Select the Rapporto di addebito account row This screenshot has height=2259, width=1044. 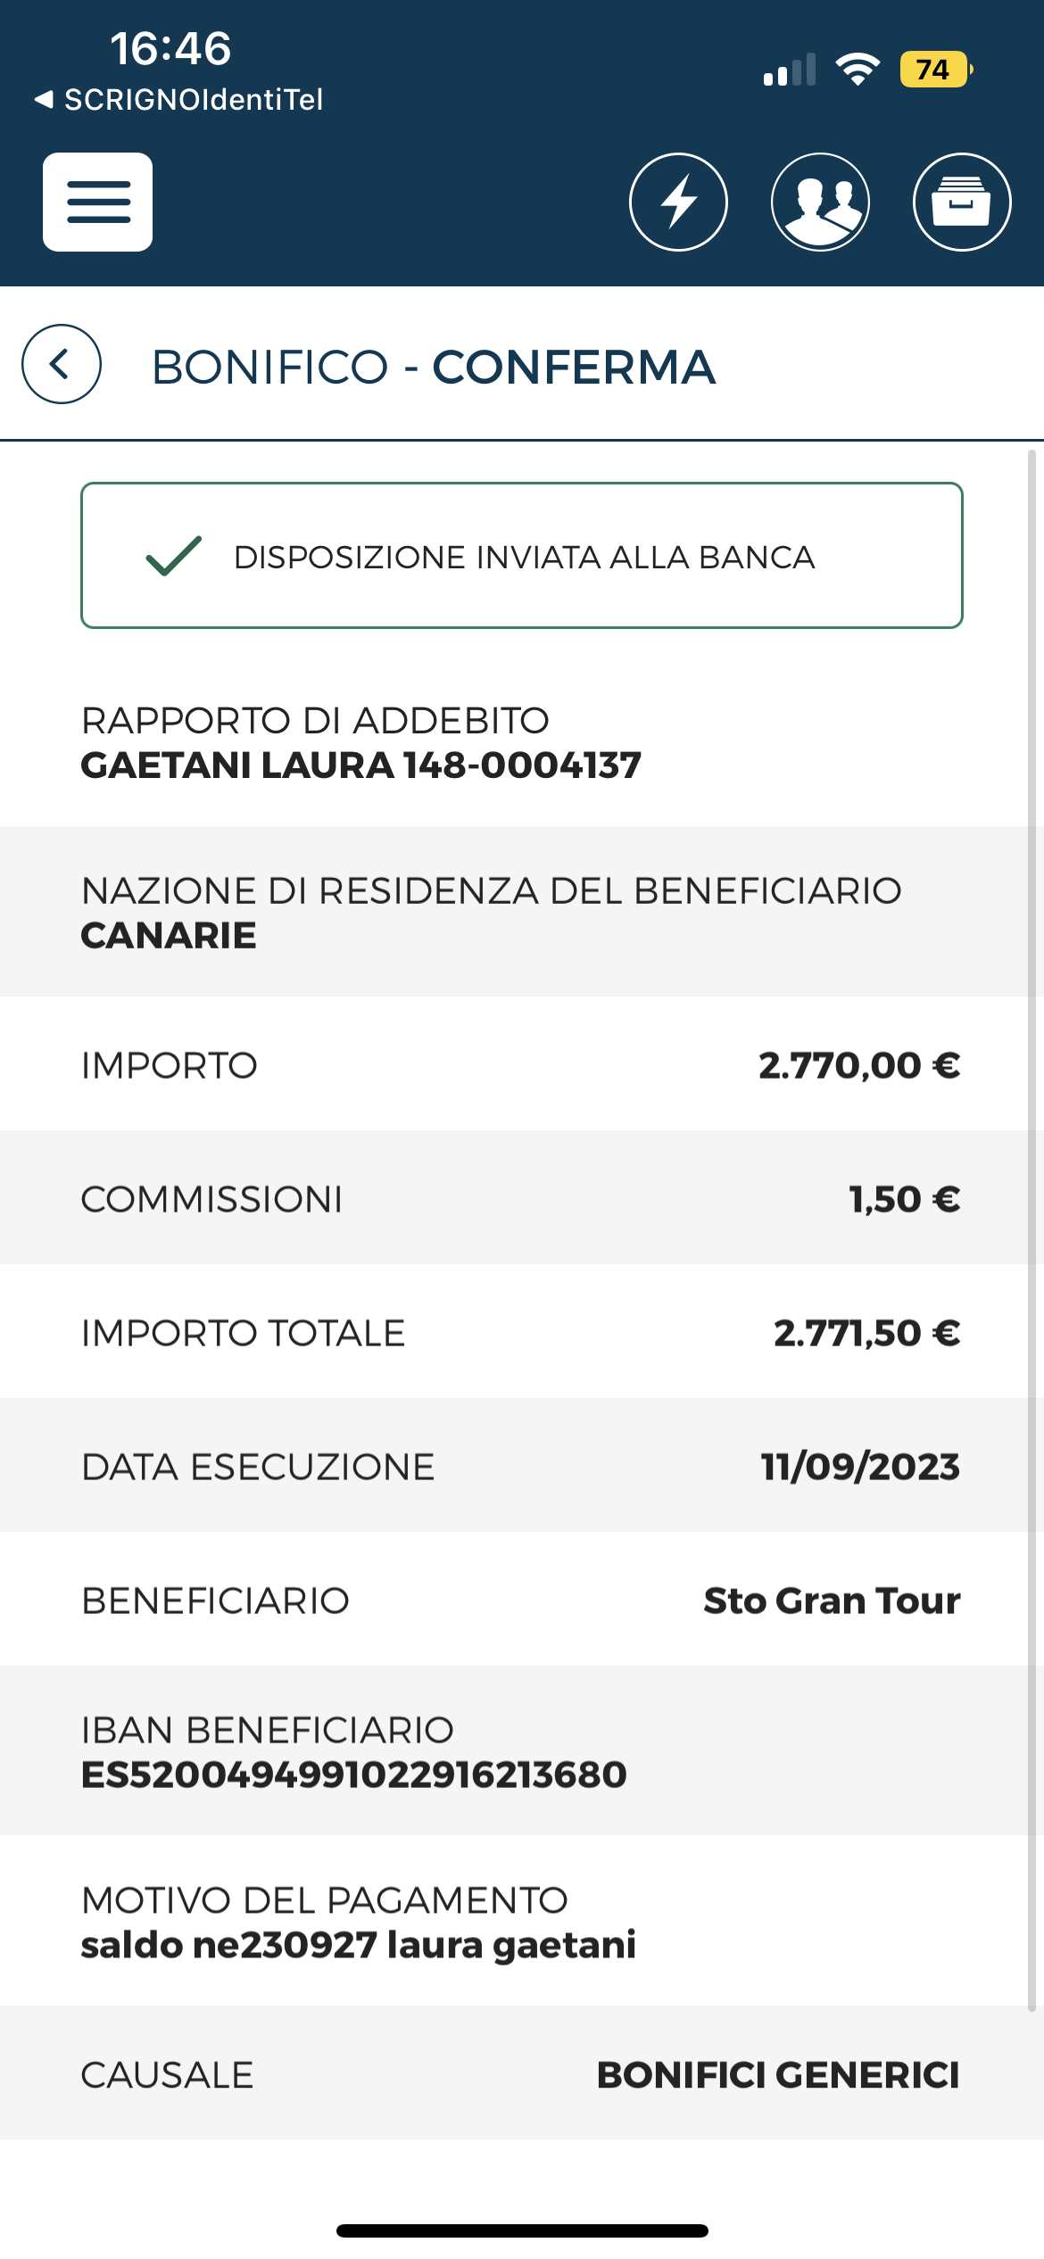coord(516,741)
